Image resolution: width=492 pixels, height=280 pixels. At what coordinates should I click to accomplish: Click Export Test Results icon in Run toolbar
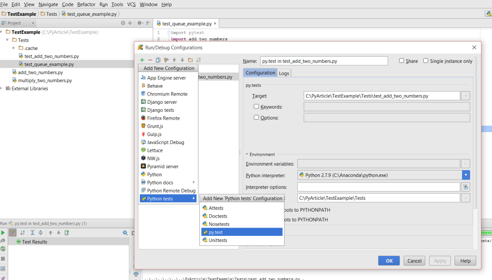pos(67,232)
